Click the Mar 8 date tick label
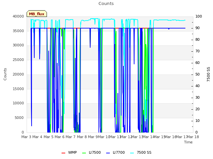The width and height of the screenshot is (213, 159). (x=82, y=137)
